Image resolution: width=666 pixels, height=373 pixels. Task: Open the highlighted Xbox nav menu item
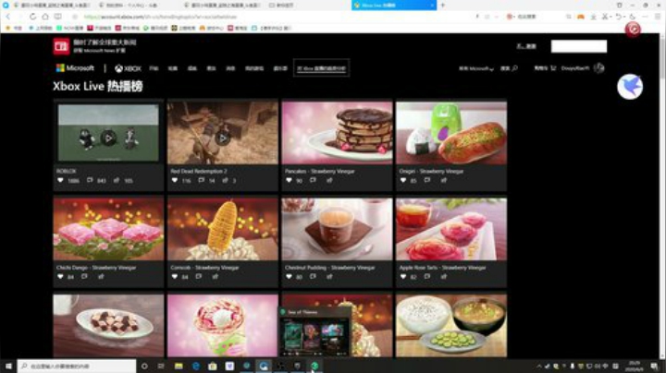[322, 68]
